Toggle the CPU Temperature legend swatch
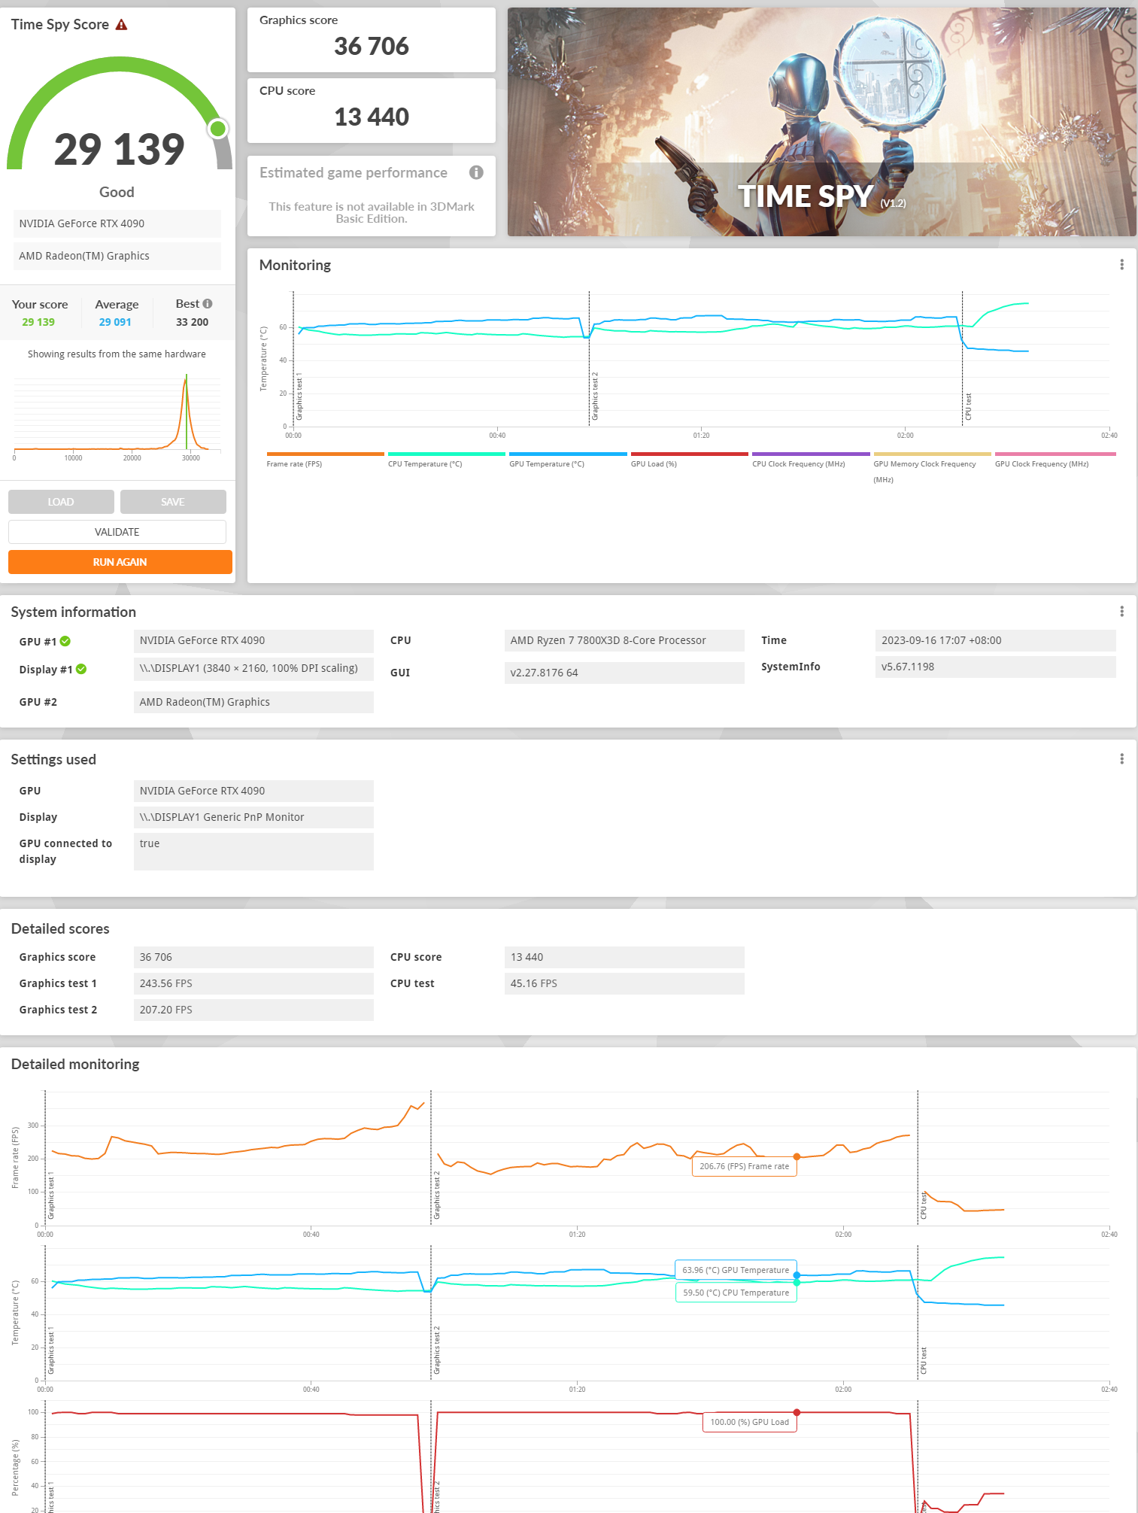The image size is (1138, 1513). (447, 454)
